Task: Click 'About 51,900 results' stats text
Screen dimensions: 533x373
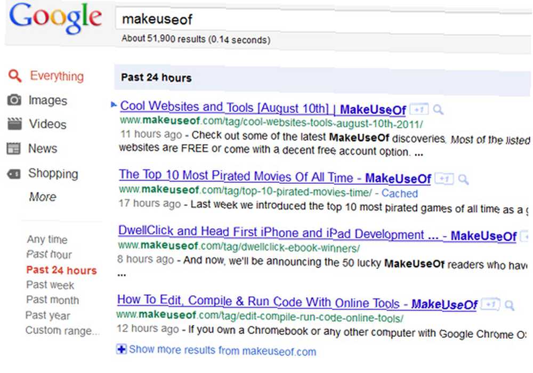Action: 196,39
